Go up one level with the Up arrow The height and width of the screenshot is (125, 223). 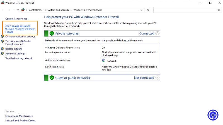click(18, 10)
